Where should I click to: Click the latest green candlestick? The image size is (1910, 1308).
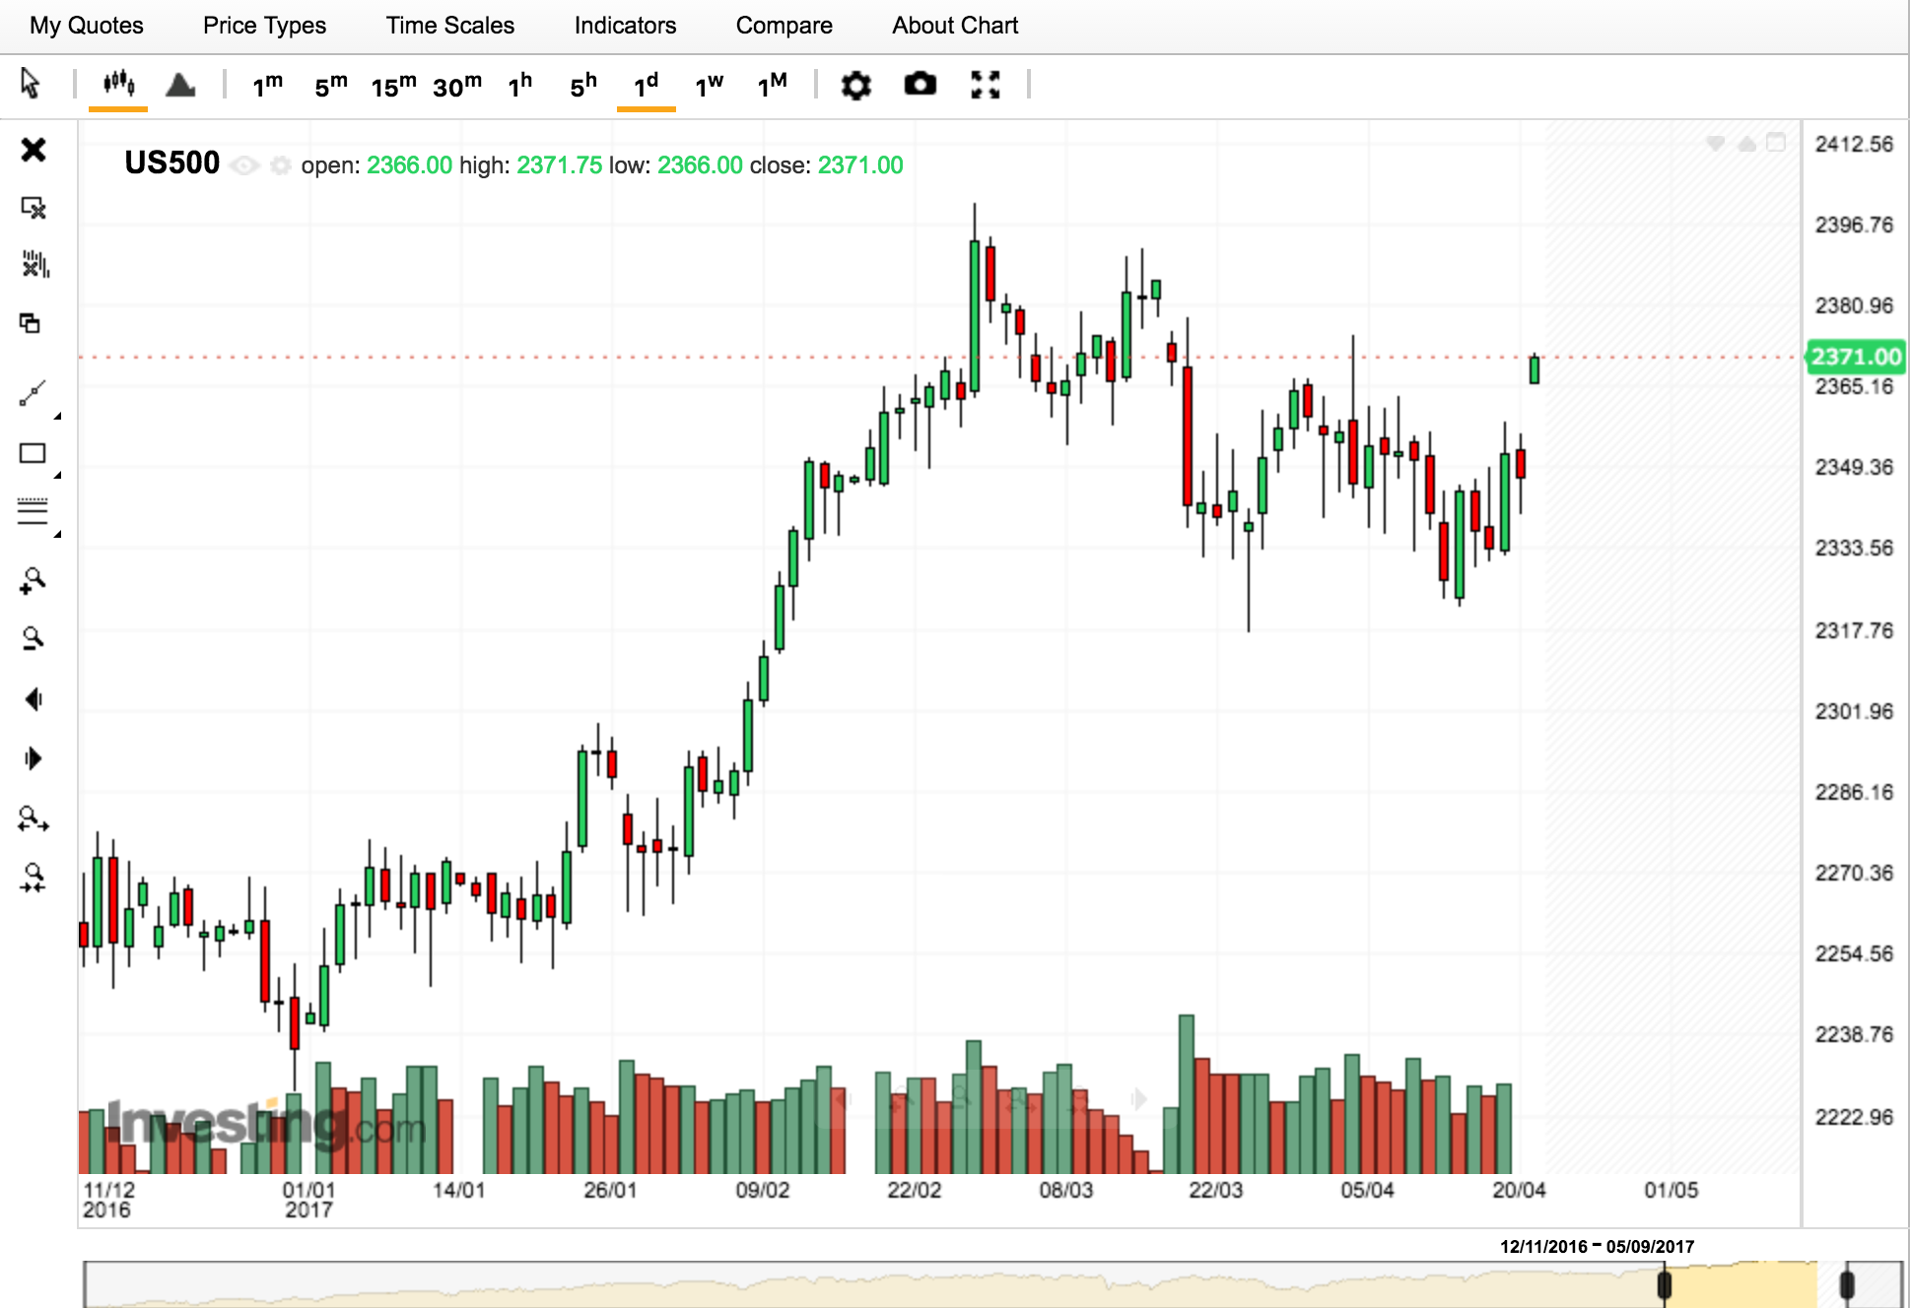tap(1535, 369)
